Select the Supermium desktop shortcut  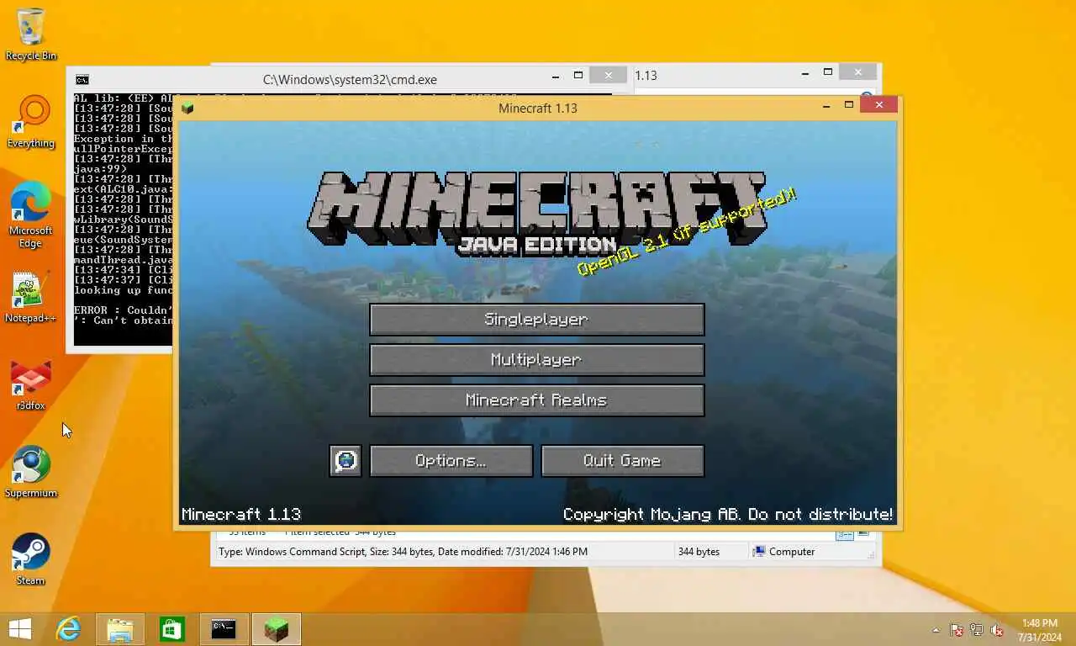pos(31,472)
